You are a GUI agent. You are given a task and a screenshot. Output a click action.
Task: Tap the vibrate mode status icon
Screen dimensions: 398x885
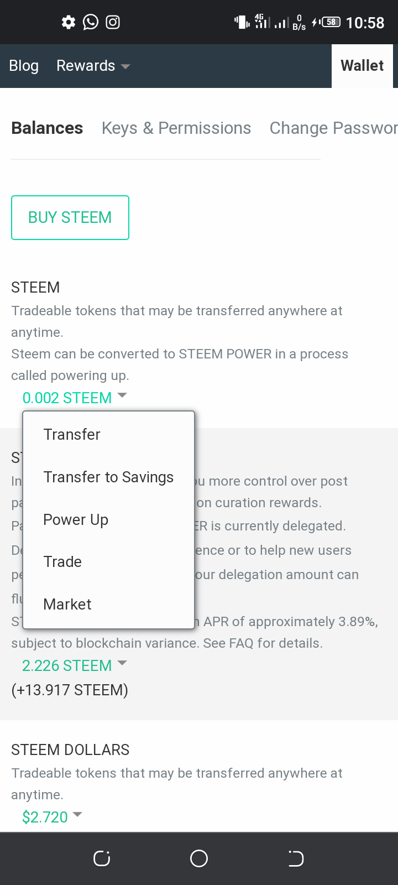coord(242,22)
